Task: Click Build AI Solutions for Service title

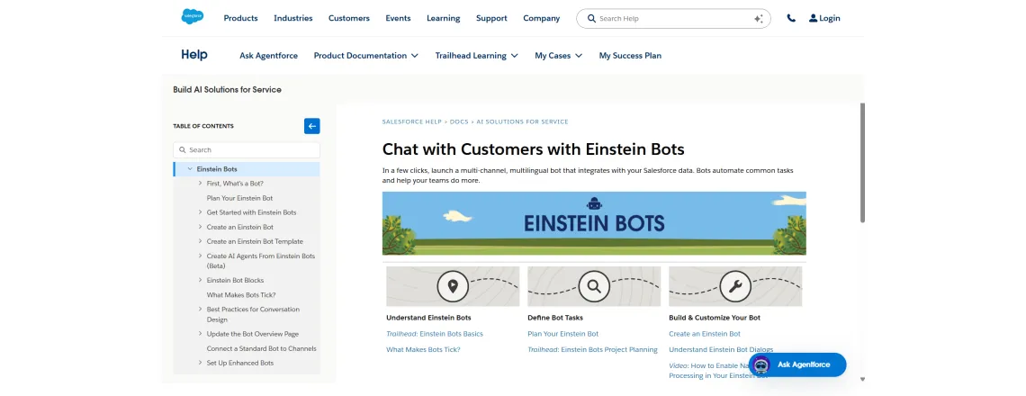Action: (x=227, y=90)
